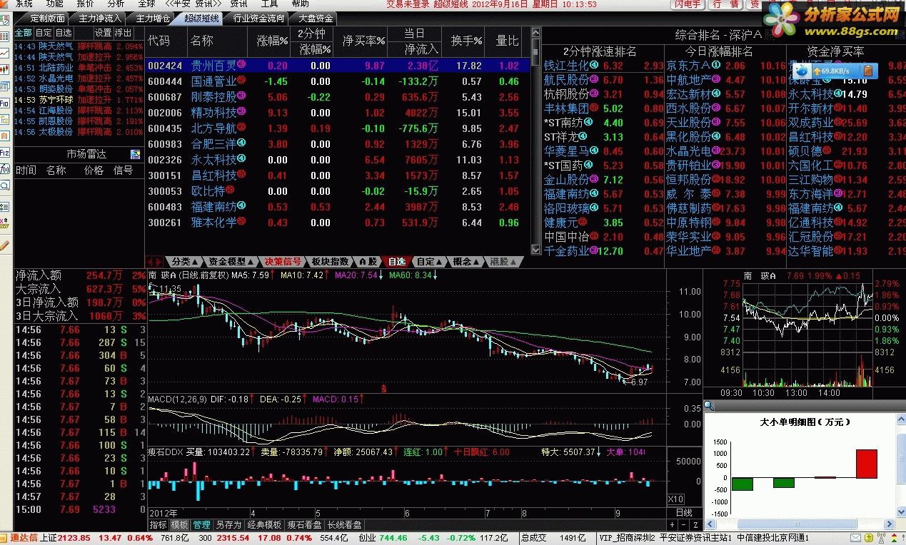The width and height of the screenshot is (906, 545).
Task: Click horizontal scrollbar under order detail chart
Action: pos(797,524)
